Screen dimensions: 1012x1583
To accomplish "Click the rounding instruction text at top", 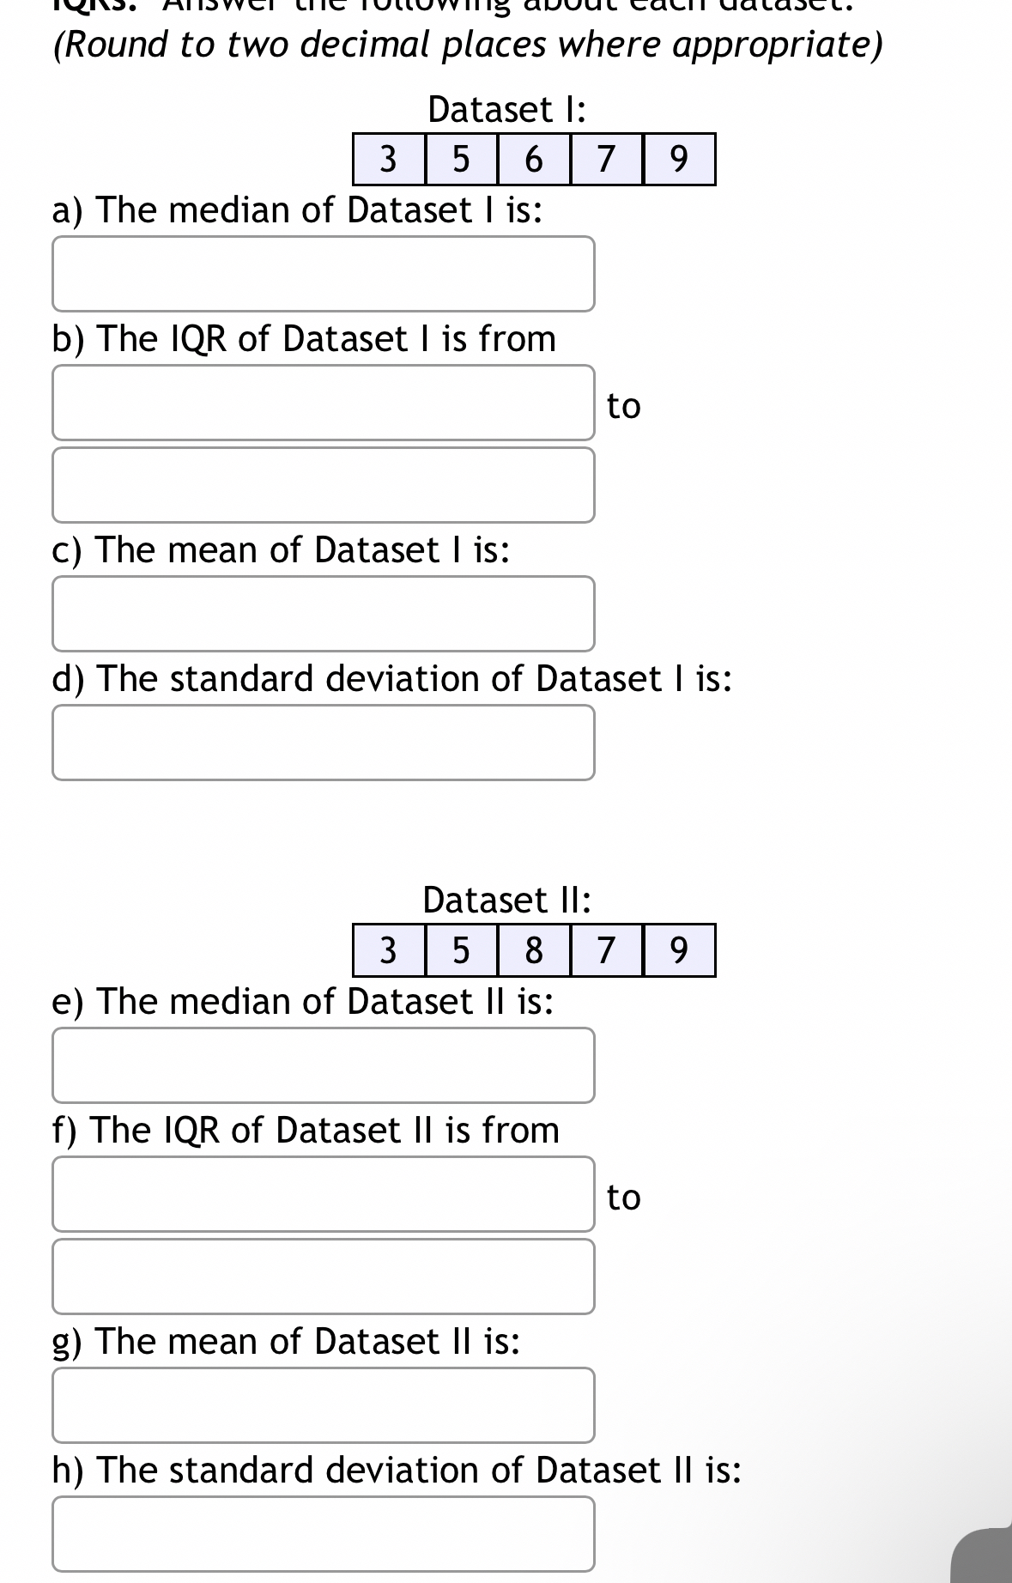I will tap(468, 45).
